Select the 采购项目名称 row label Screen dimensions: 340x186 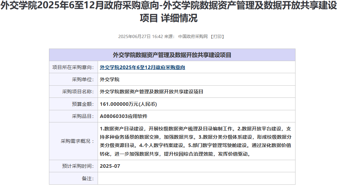(x=78, y=92)
